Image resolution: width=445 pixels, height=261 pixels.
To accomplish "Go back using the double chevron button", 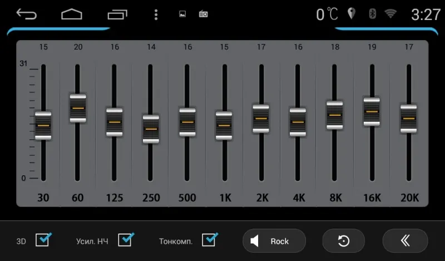I will [x=405, y=241].
